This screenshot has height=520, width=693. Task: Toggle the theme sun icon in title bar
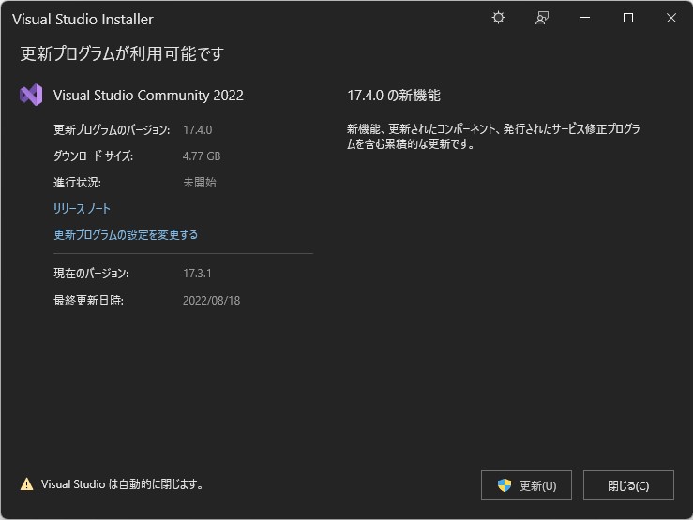coord(498,18)
